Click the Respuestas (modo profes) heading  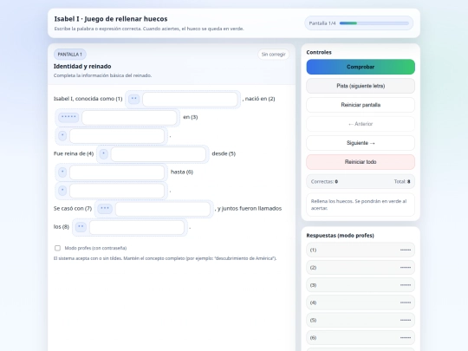pyautogui.click(x=340, y=236)
